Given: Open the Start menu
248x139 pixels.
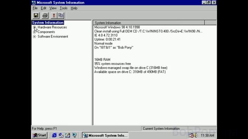Looking at the screenshot, I should tap(39, 135).
